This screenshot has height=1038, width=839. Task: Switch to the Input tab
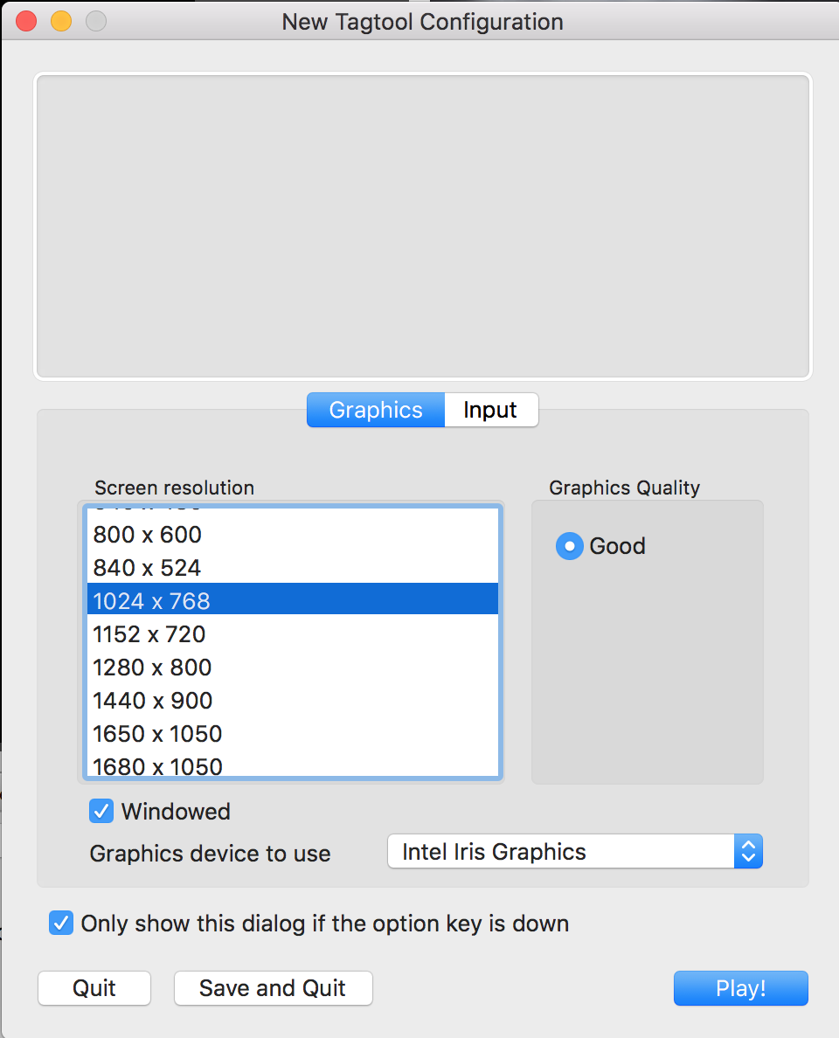click(x=490, y=410)
